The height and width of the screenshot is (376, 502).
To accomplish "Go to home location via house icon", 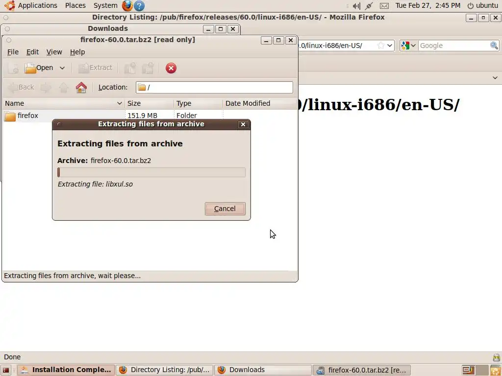I will 81,87.
